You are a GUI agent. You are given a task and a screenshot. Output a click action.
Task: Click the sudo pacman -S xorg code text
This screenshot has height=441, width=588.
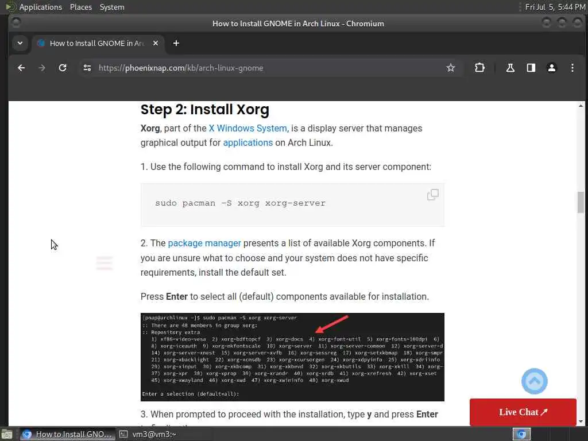tap(241, 203)
